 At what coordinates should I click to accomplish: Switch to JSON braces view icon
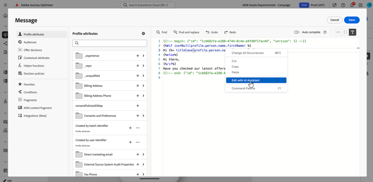pyautogui.click(x=345, y=32)
